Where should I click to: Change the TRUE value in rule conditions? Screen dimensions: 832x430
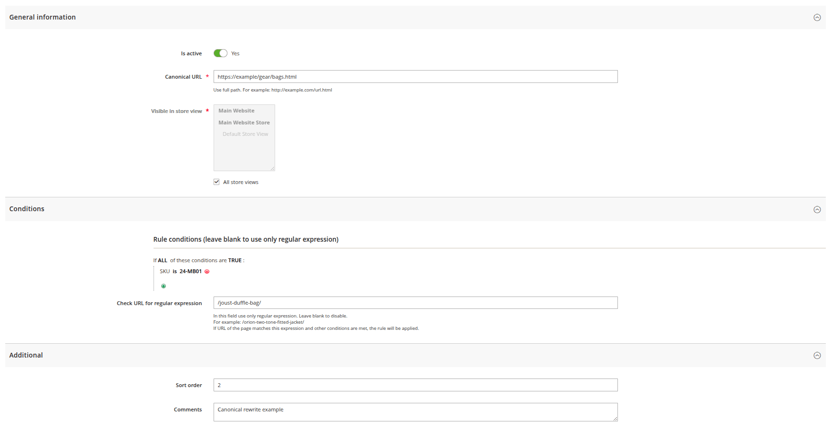pyautogui.click(x=235, y=260)
